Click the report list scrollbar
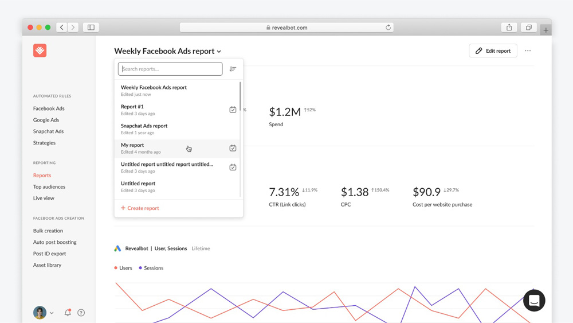This screenshot has width=573, height=323. coord(240,100)
